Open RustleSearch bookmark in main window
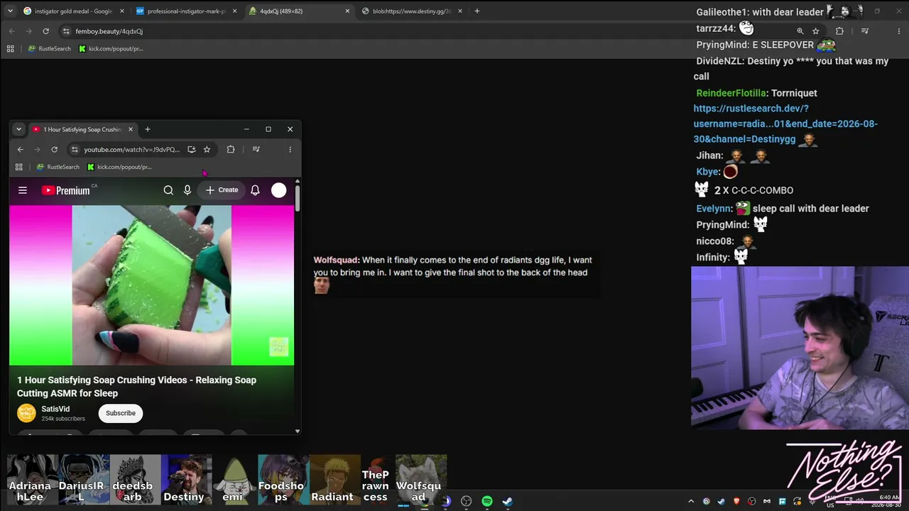 tap(50, 49)
